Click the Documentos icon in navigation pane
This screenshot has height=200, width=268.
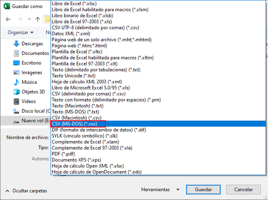17,53
